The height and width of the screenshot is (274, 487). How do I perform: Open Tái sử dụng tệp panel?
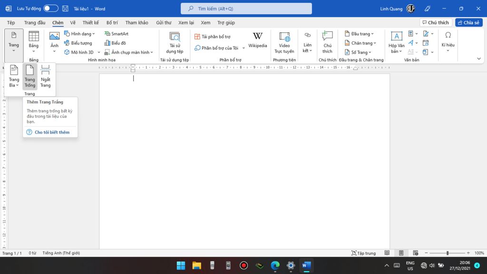pyautogui.click(x=175, y=43)
